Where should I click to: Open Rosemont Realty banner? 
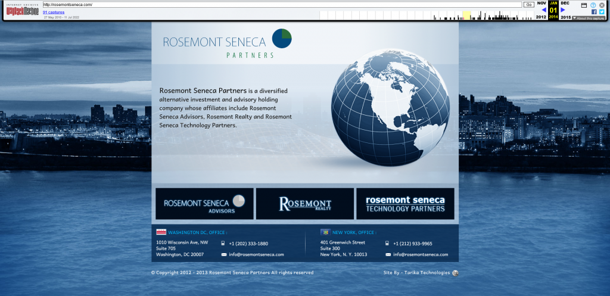click(x=305, y=204)
